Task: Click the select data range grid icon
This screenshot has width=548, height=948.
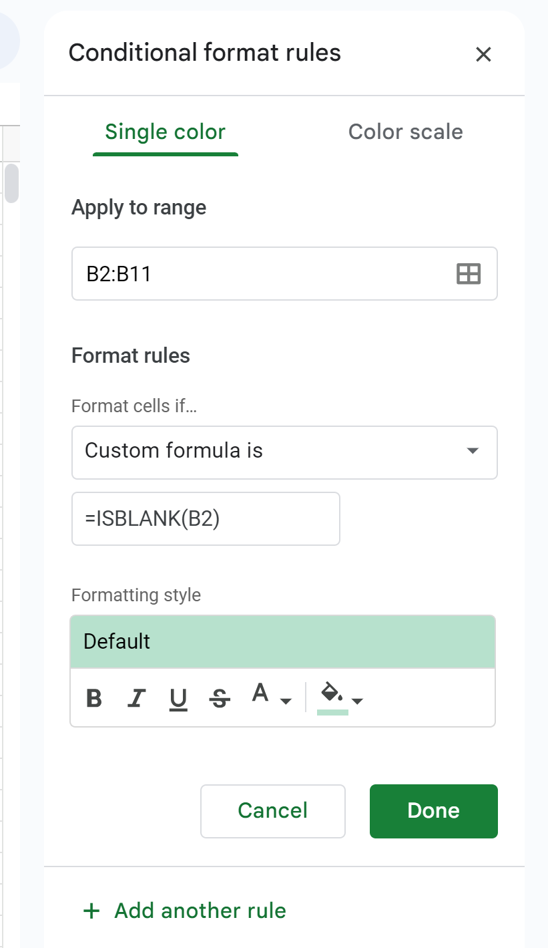Action: (468, 274)
